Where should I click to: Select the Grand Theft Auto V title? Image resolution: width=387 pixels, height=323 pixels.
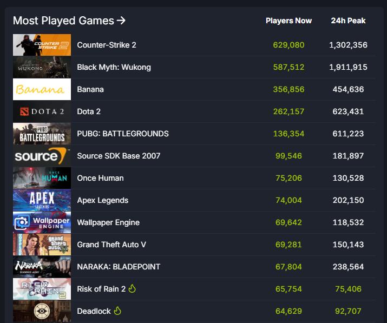[111, 245]
